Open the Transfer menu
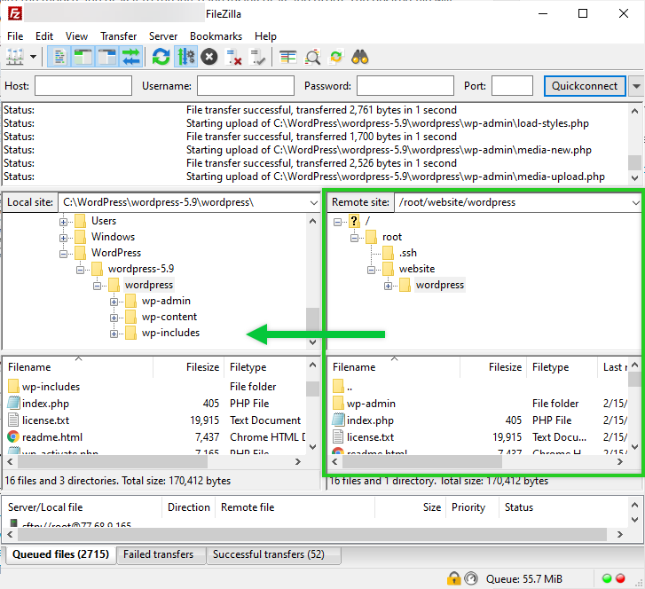The width and height of the screenshot is (645, 589). [x=118, y=36]
